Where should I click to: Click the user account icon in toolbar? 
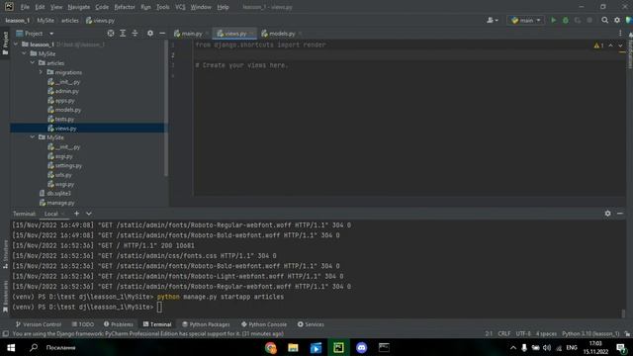[493, 20]
